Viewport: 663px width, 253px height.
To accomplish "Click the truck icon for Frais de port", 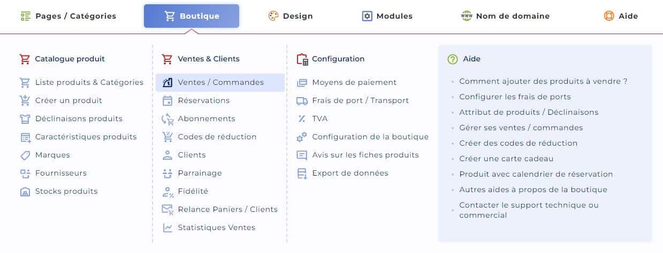I will (x=302, y=100).
